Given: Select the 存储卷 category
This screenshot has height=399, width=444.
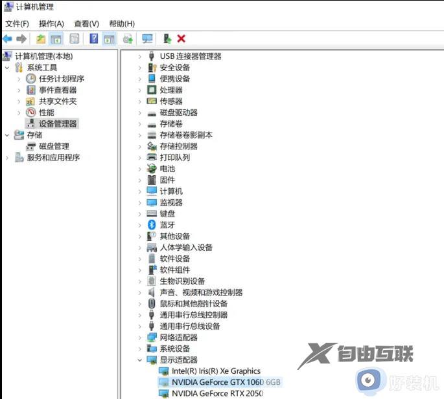Looking at the screenshot, I should click(171, 124).
